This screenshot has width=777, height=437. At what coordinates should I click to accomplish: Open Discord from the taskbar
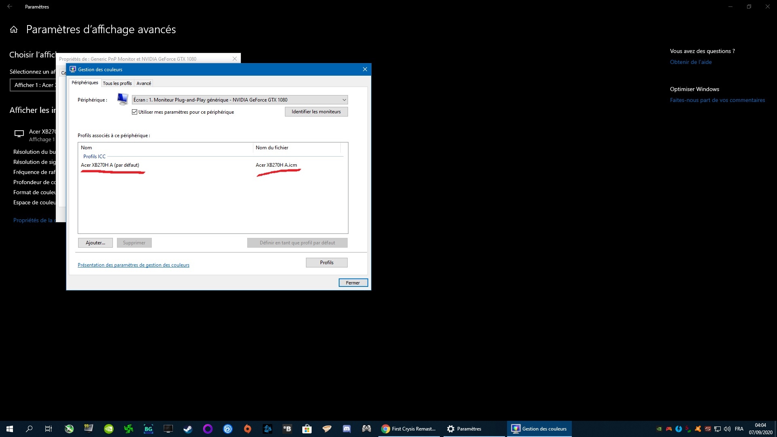pos(347,429)
